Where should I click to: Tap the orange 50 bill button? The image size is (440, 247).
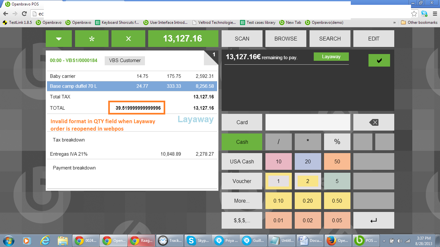pos(337,161)
